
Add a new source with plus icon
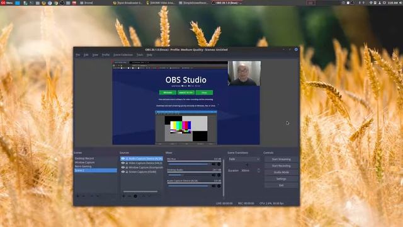point(123,196)
